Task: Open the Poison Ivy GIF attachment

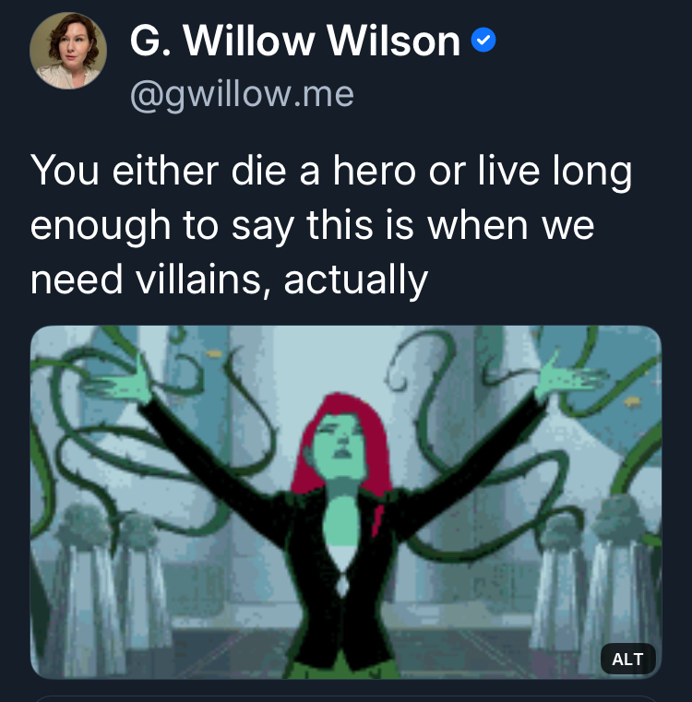Action: (x=346, y=502)
